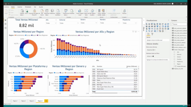Open Conjuntos de datos de Power BI
Screen dimensions: 191x107
pos(34,12)
